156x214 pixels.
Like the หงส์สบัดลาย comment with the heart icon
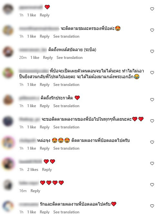pos(152,51)
